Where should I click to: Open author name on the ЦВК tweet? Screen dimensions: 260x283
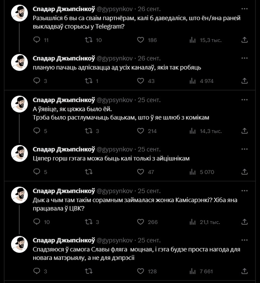coord(64,191)
